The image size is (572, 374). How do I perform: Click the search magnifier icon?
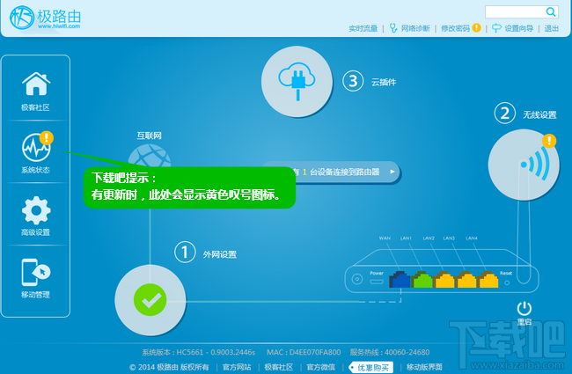pos(551,11)
